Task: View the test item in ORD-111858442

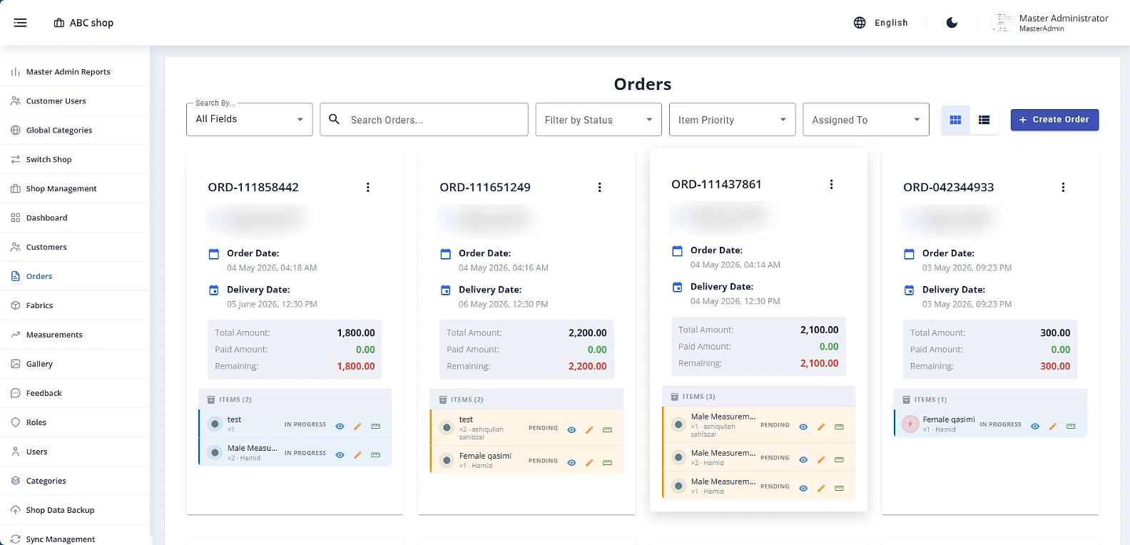Action: tap(340, 426)
